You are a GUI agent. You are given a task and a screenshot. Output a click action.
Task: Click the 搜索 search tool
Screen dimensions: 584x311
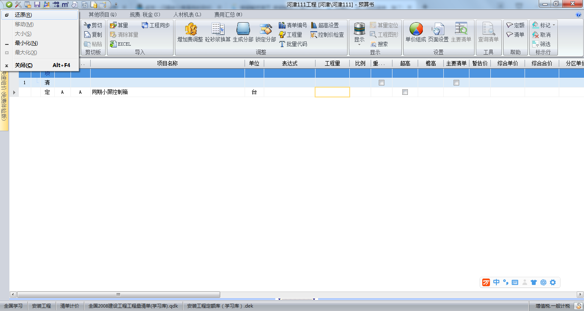coord(379,44)
